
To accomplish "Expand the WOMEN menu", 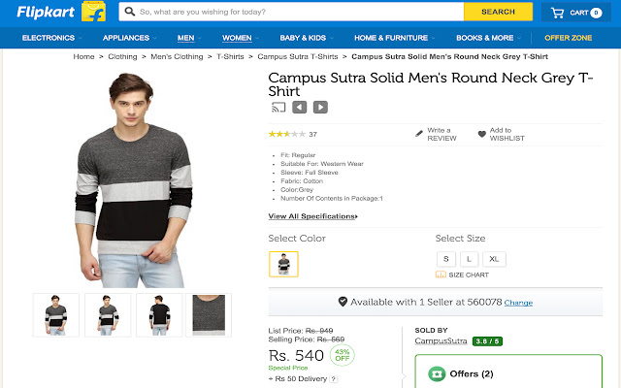I will pyautogui.click(x=241, y=38).
